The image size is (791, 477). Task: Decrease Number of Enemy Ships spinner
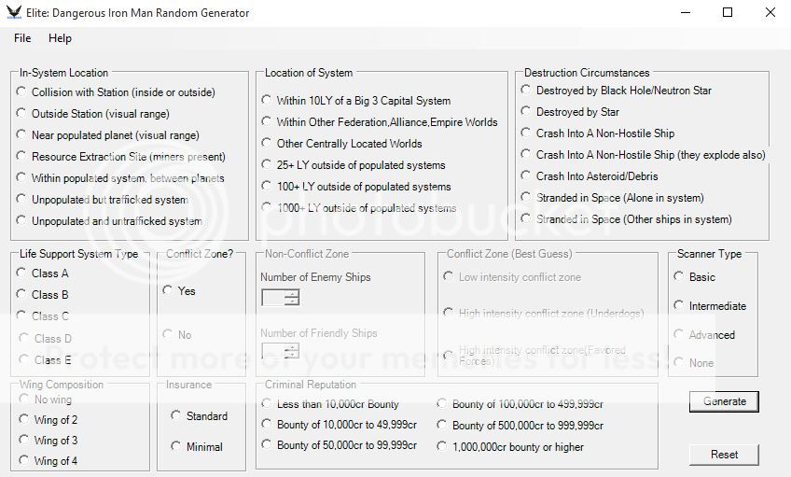(x=292, y=302)
